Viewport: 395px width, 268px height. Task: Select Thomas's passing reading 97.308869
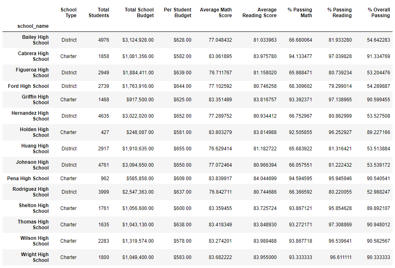pos(340,225)
